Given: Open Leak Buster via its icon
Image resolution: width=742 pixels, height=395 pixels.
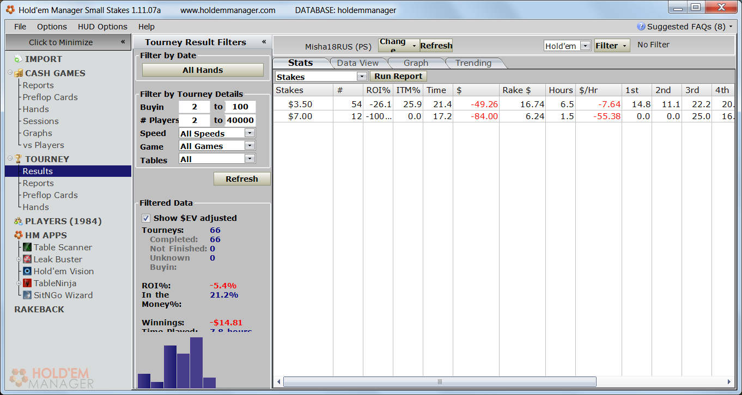Looking at the screenshot, I should [28, 259].
